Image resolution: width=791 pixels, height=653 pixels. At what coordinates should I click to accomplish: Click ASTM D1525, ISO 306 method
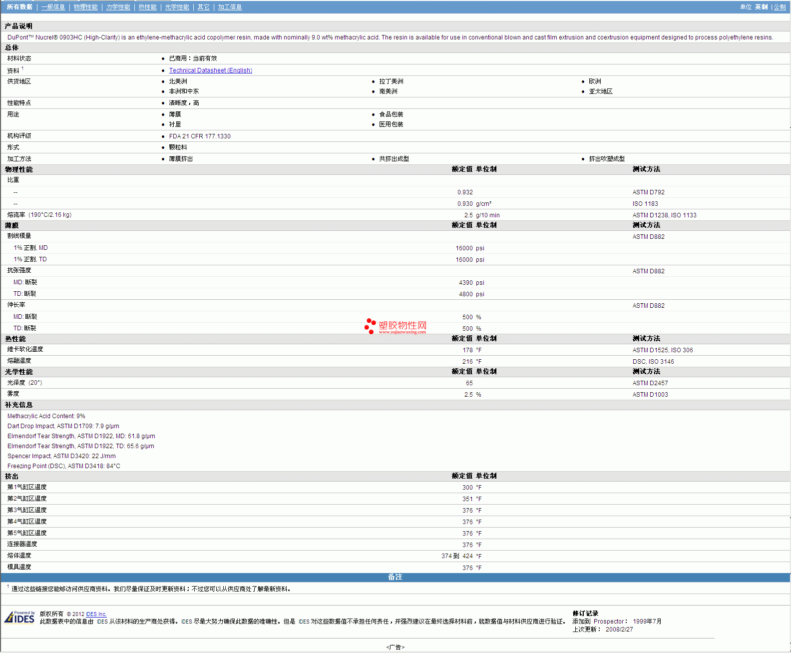click(x=662, y=350)
